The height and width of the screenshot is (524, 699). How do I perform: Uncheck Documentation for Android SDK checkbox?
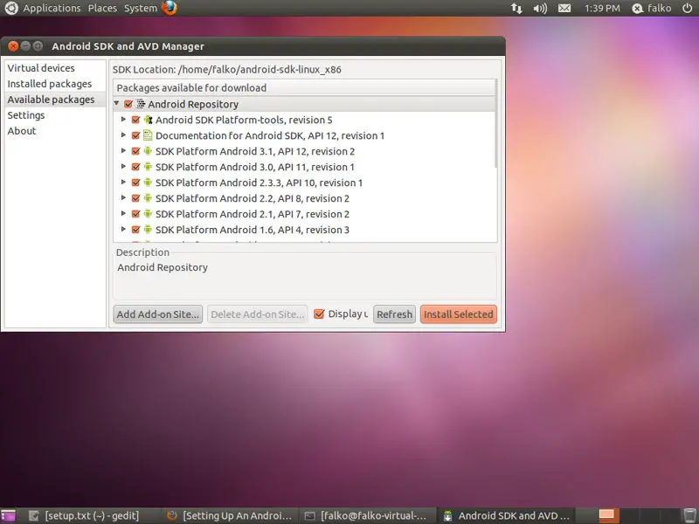pyautogui.click(x=136, y=135)
